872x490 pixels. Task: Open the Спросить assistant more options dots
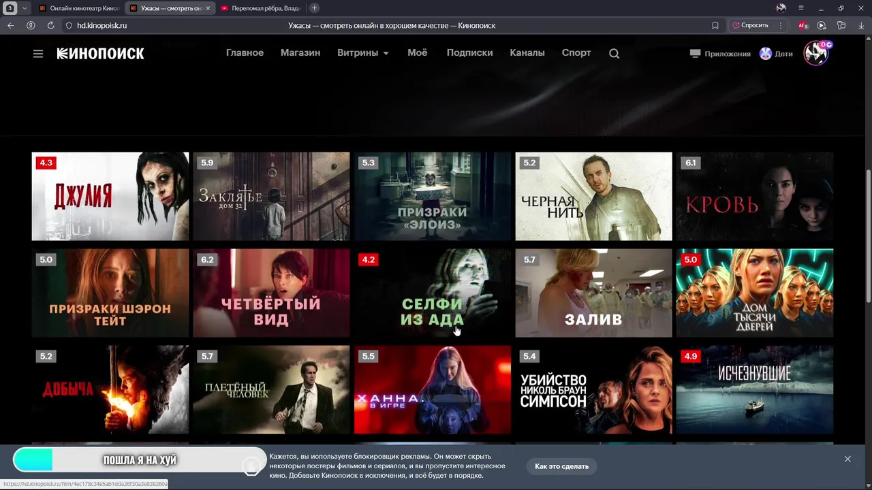(x=781, y=25)
